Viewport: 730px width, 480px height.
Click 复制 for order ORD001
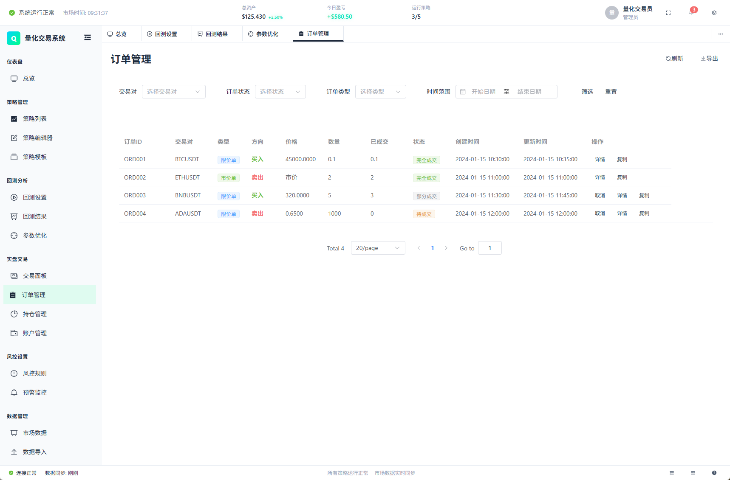click(622, 160)
